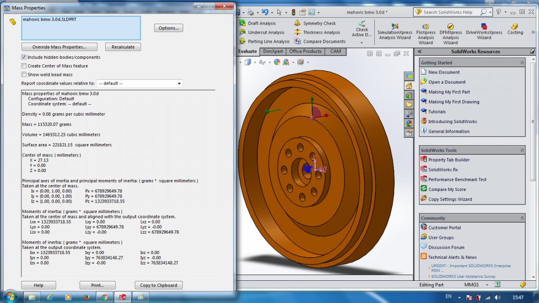Collapse the Getting Started section
The image size is (539, 303).
[x=522, y=63]
